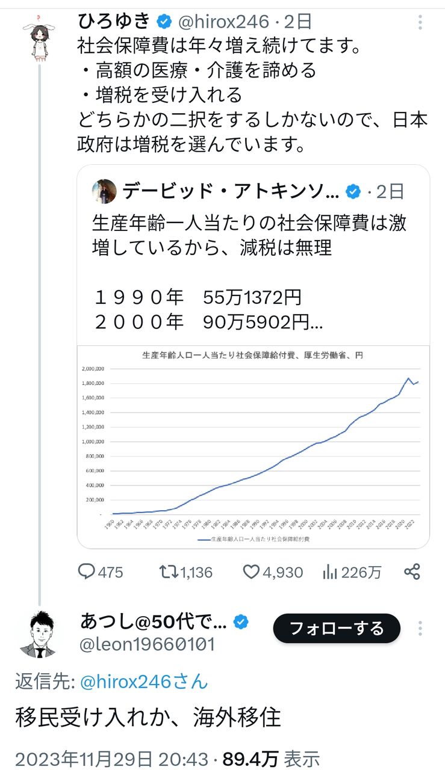Tap Atkinson's small avatar in quoted tweet
Image resolution: width=445 pixels, height=770 pixels.
tap(104, 191)
